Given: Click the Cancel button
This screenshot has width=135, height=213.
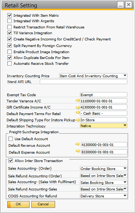Looking at the screenshot, I should click(43, 204).
